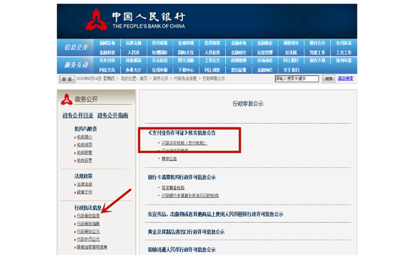The width and height of the screenshot is (407, 258).
Task: Go to 公告信息 section
Action: pyautogui.click(x=159, y=60)
